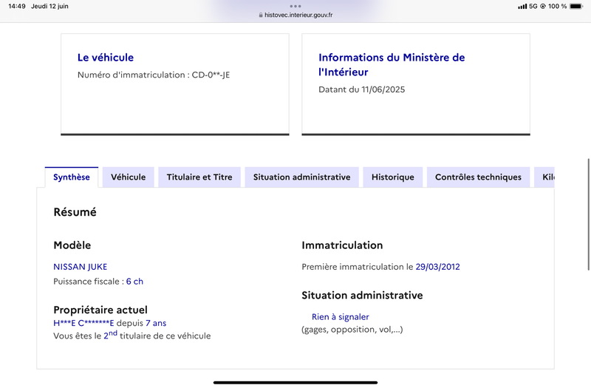
Task: Click the 'Immatriculation' summary heading
Action: 342,245
